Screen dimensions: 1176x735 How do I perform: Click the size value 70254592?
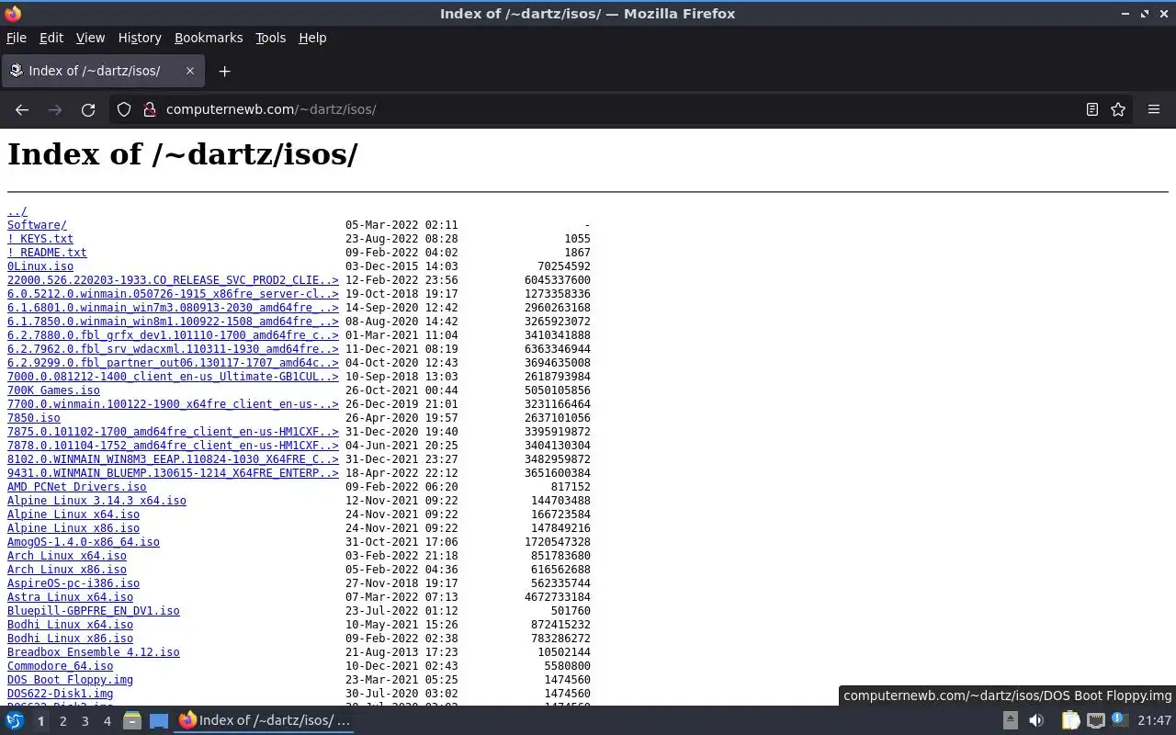click(564, 266)
